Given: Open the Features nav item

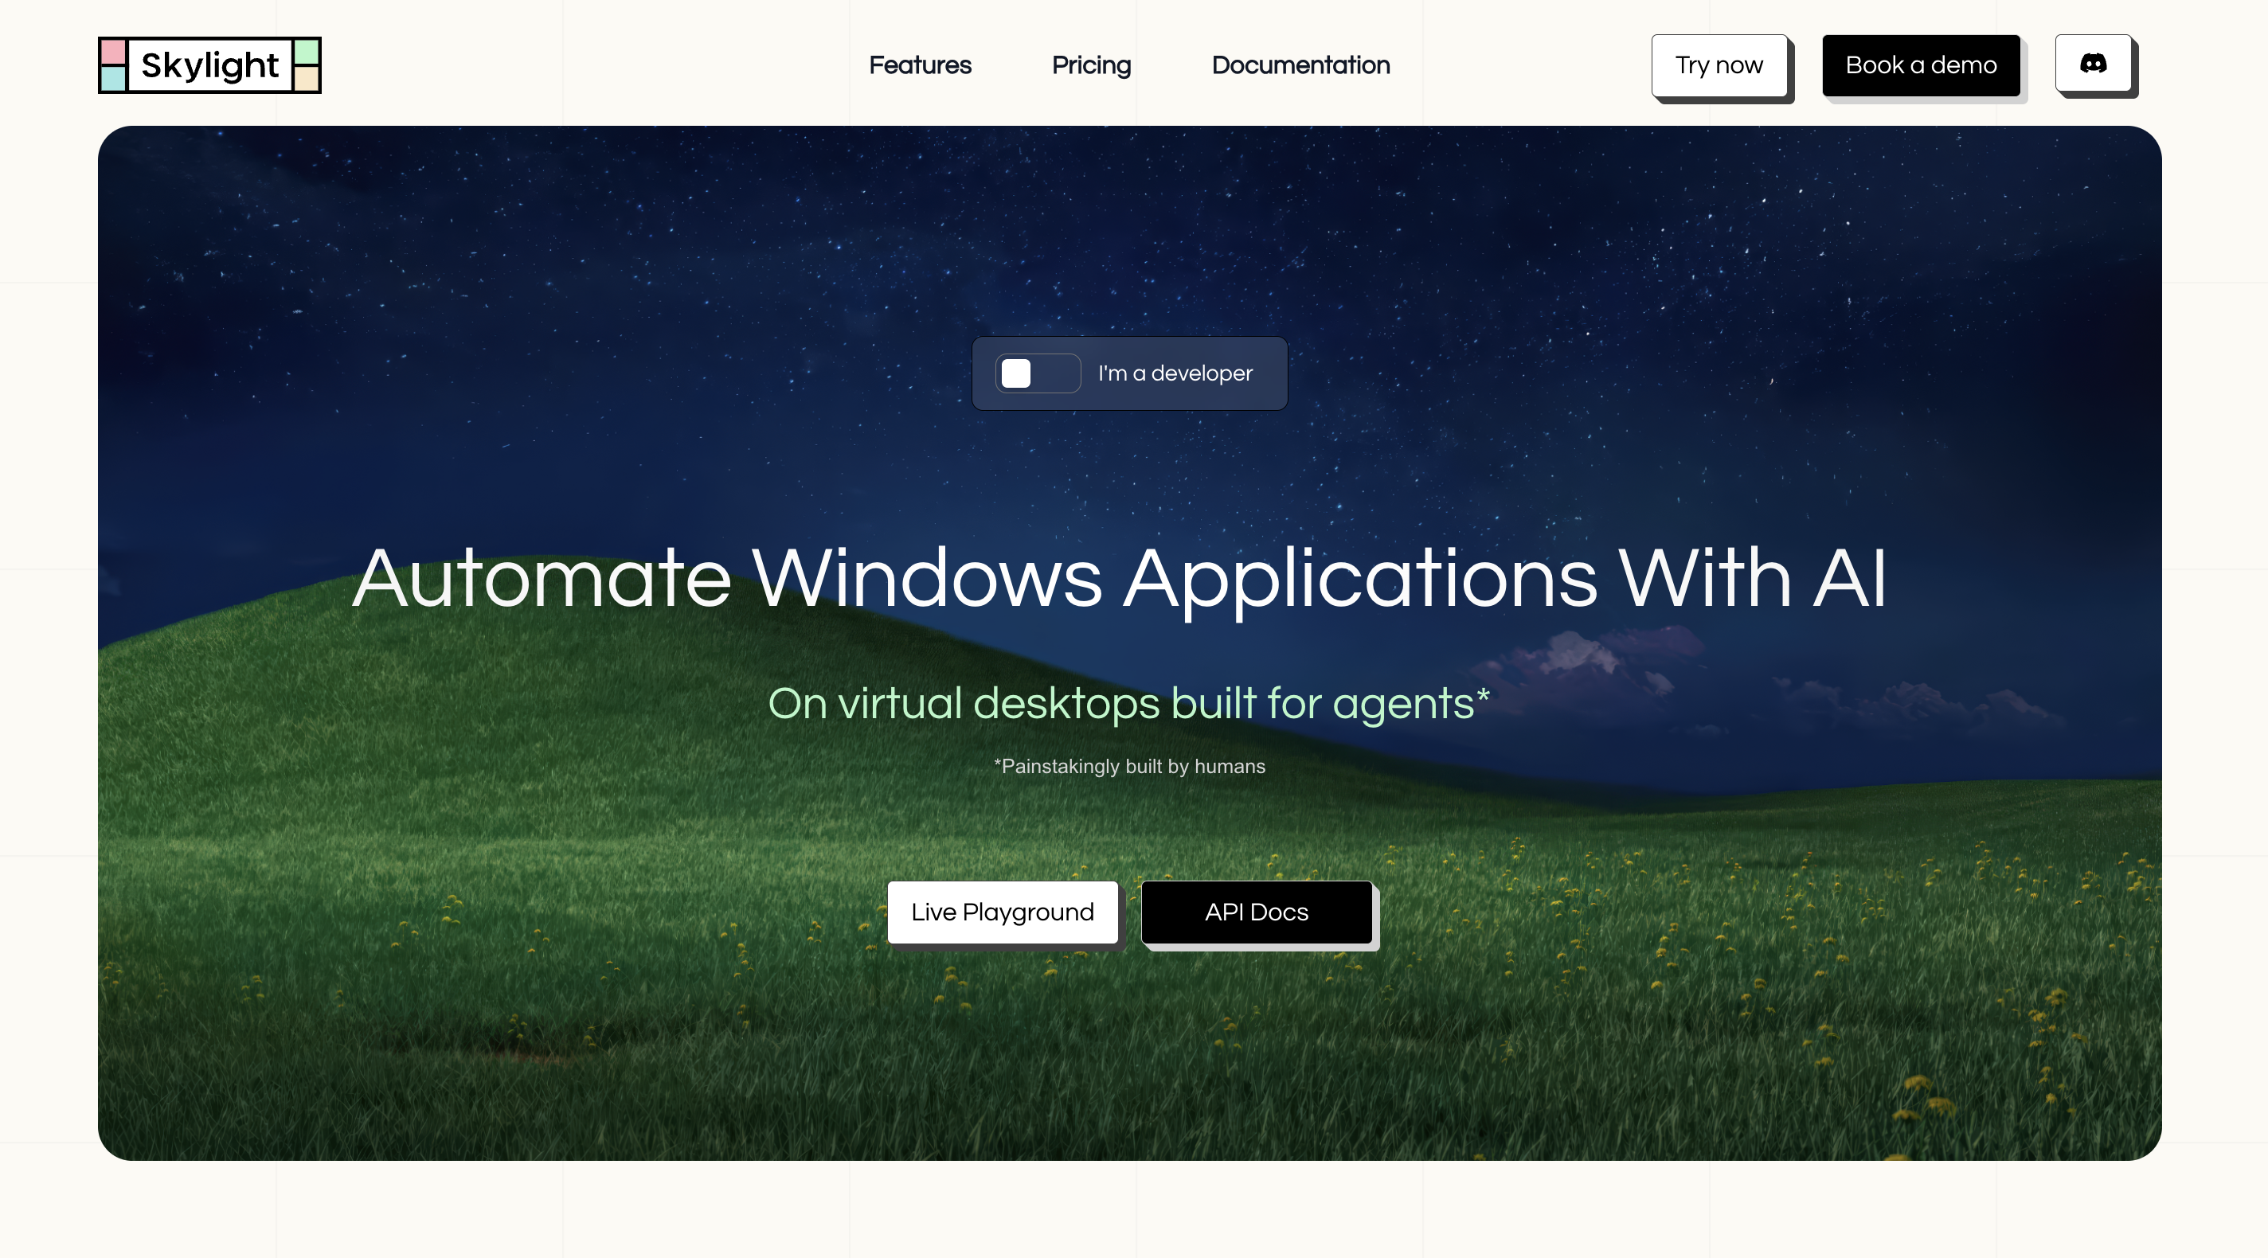Looking at the screenshot, I should (920, 65).
